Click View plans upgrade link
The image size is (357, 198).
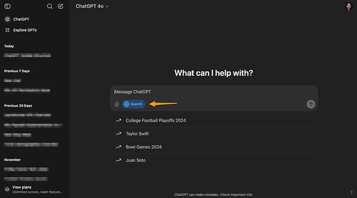[x=34, y=189]
